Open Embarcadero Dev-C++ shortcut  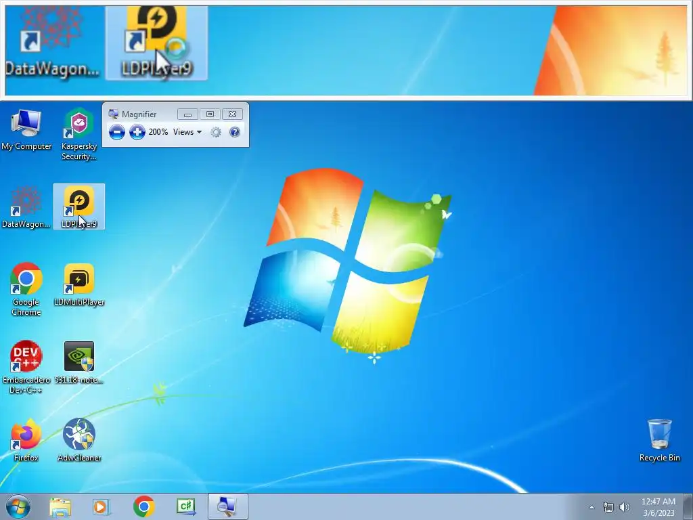click(26, 367)
